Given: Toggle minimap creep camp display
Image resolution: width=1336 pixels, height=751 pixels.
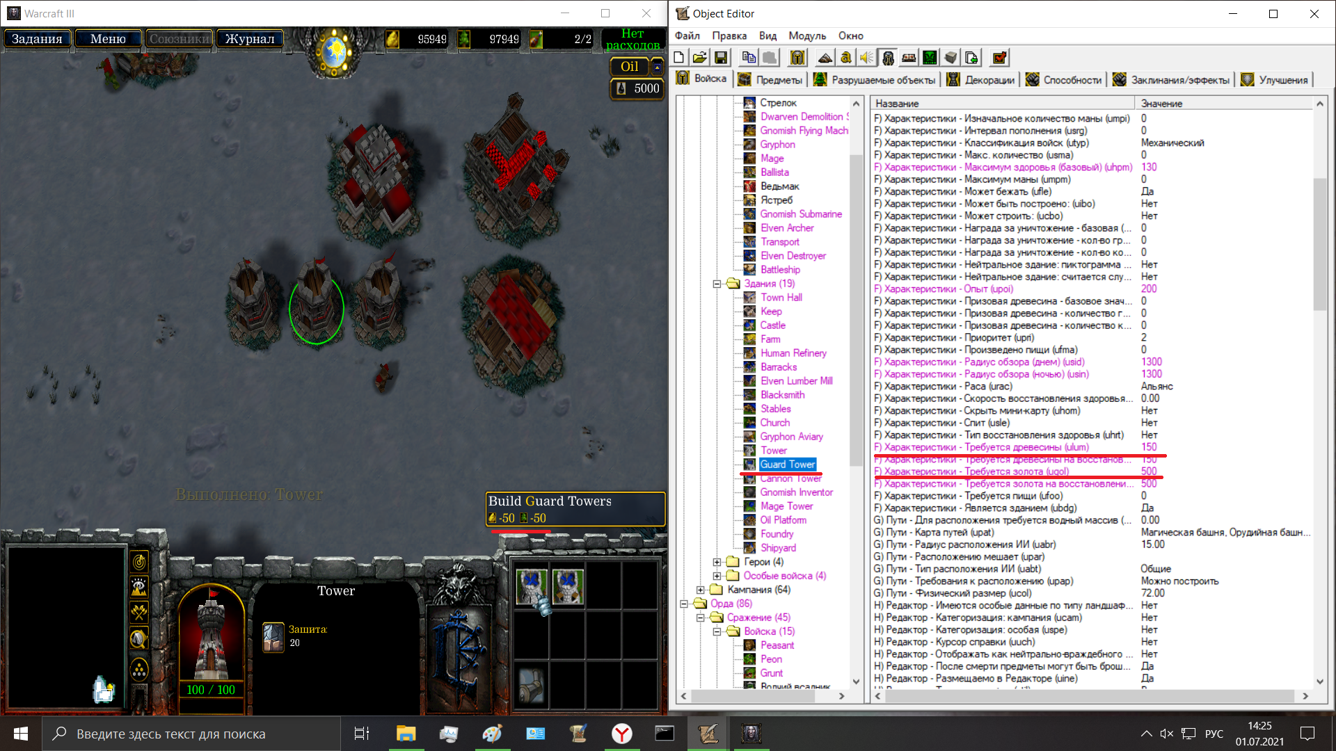Looking at the screenshot, I should [x=140, y=639].
